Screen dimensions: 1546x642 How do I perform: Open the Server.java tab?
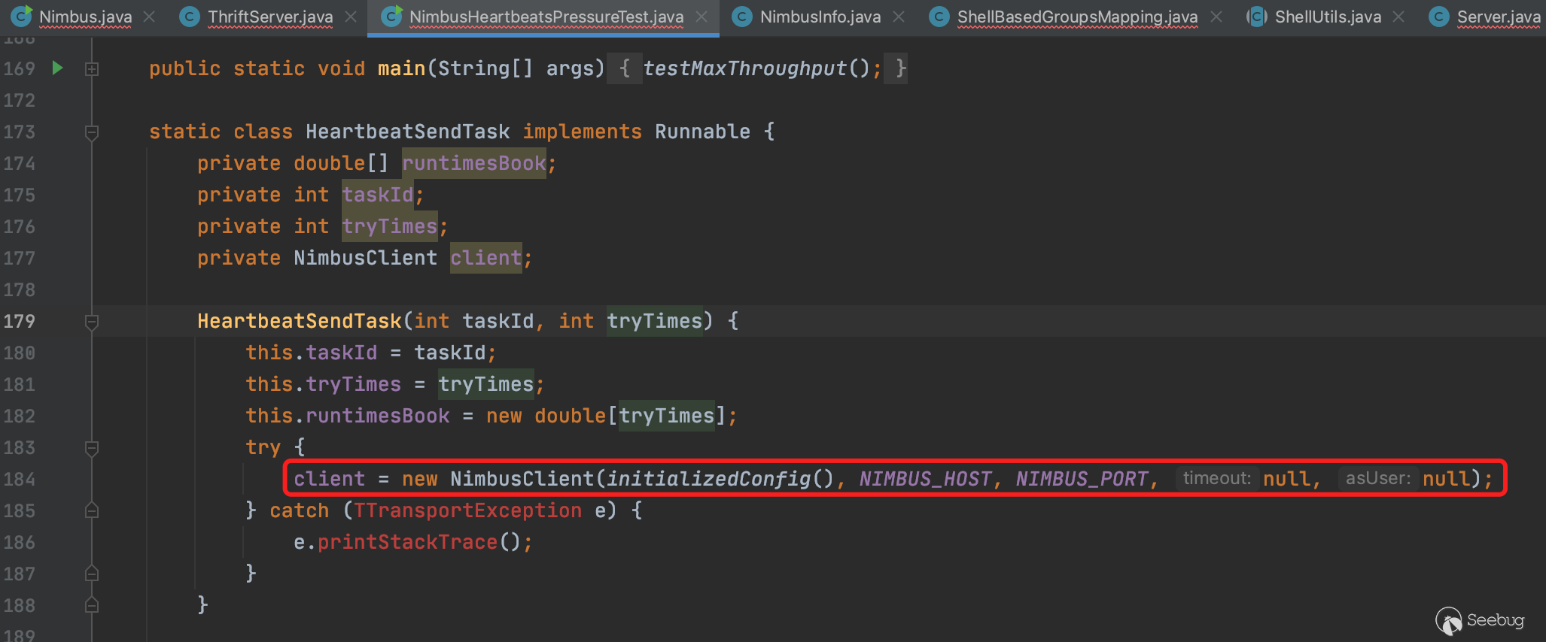click(1499, 17)
